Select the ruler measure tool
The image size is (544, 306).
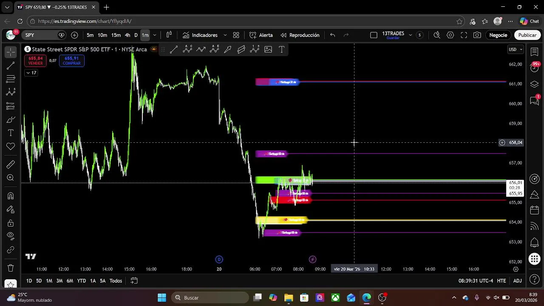click(11, 164)
